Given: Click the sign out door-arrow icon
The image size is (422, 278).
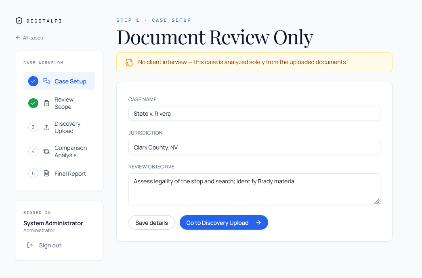Looking at the screenshot, I should click(30, 245).
